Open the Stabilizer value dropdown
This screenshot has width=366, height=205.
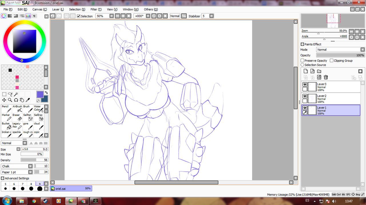(x=212, y=16)
